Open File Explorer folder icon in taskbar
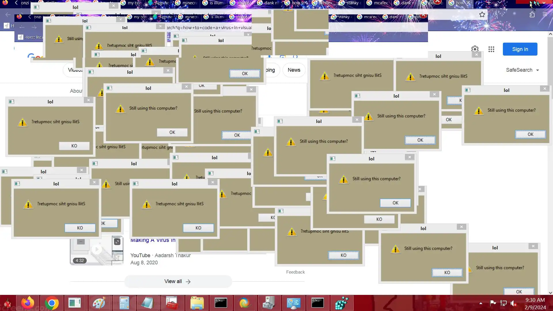Image resolution: width=553 pixels, height=311 pixels. pyautogui.click(x=197, y=303)
